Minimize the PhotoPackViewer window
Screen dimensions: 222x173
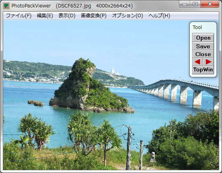(185, 4)
